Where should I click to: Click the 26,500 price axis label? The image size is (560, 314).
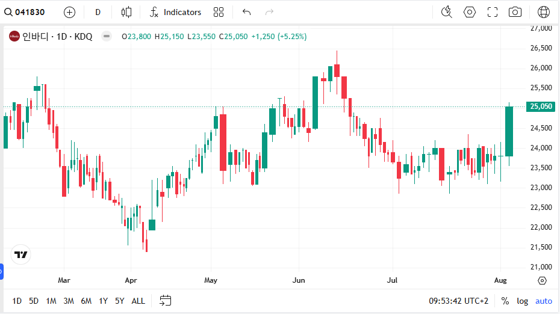[x=541, y=48]
